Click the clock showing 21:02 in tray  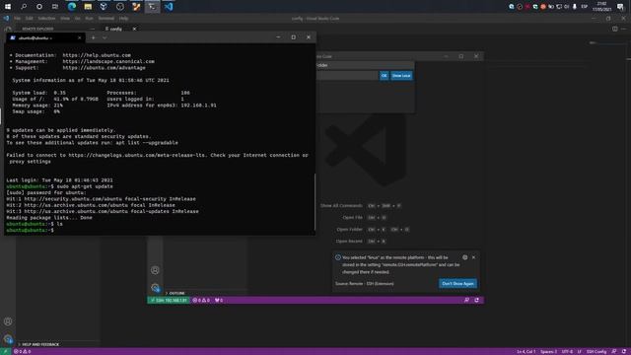602,7
